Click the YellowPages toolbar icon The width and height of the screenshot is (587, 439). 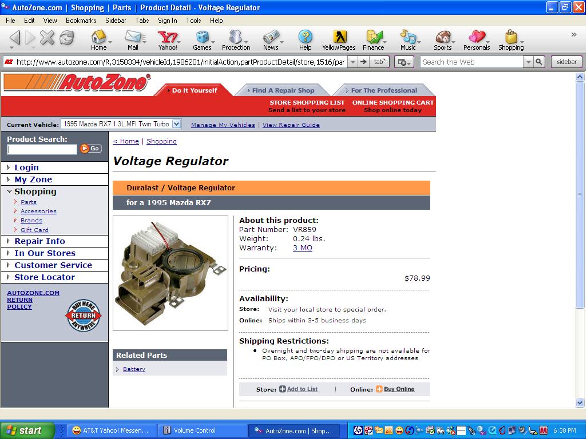(x=339, y=39)
